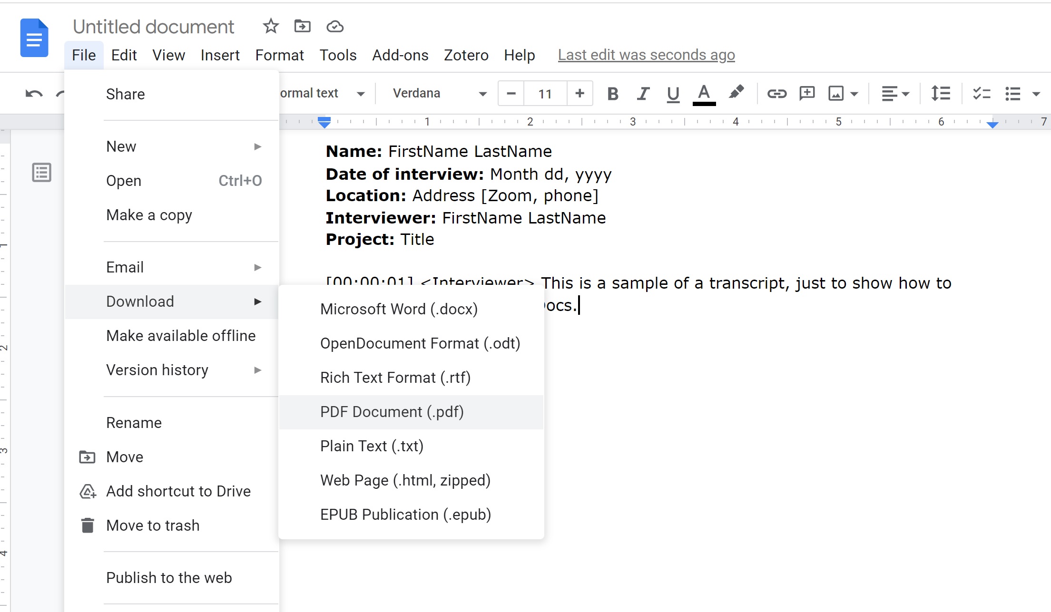Open the Normal text style dropdown
The image size is (1051, 612).
pos(322,94)
